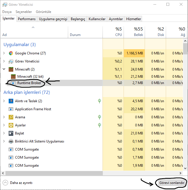Open the Başlangıç tab
This screenshot has height=190, width=188.
(x=78, y=19)
